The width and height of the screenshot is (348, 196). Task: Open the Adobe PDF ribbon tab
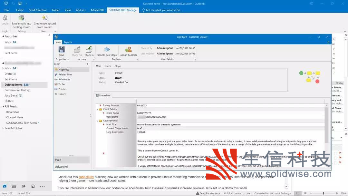97,10
